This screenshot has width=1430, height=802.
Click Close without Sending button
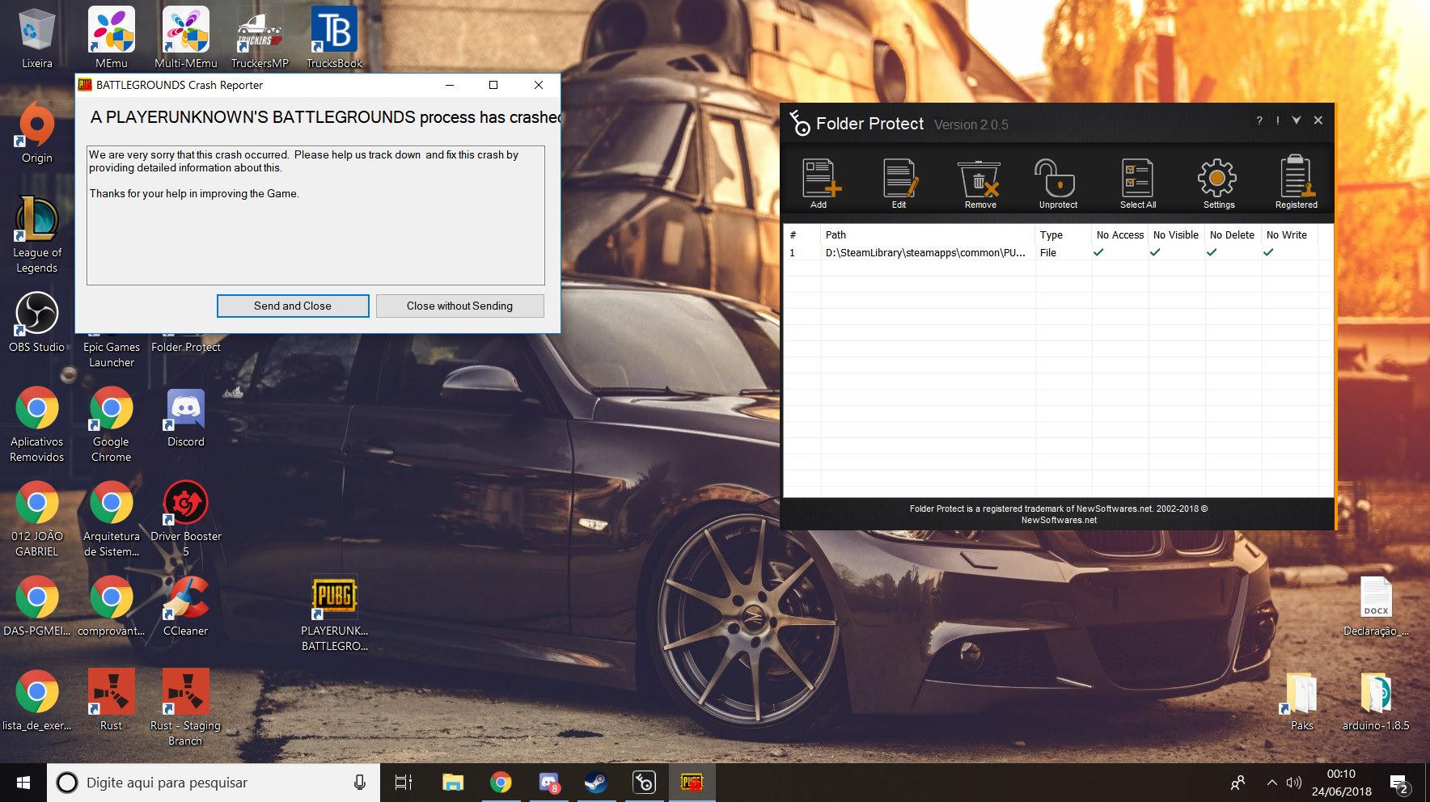(459, 306)
